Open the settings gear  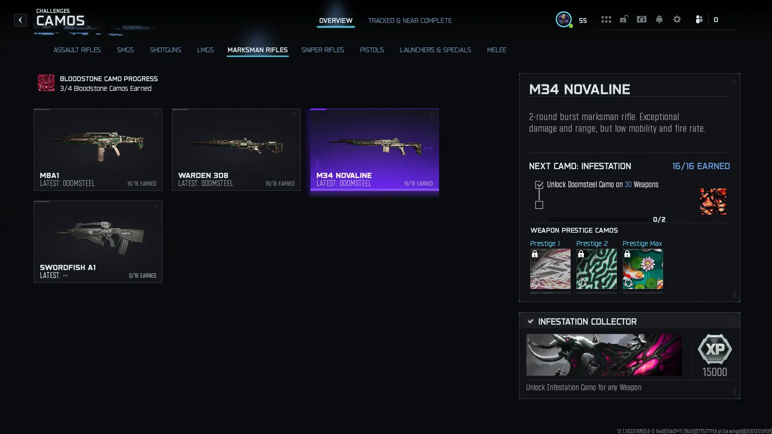(x=677, y=19)
